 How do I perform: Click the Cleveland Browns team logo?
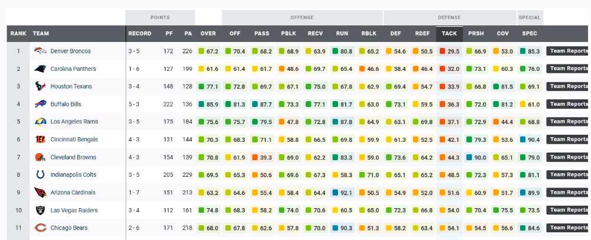tap(40, 157)
